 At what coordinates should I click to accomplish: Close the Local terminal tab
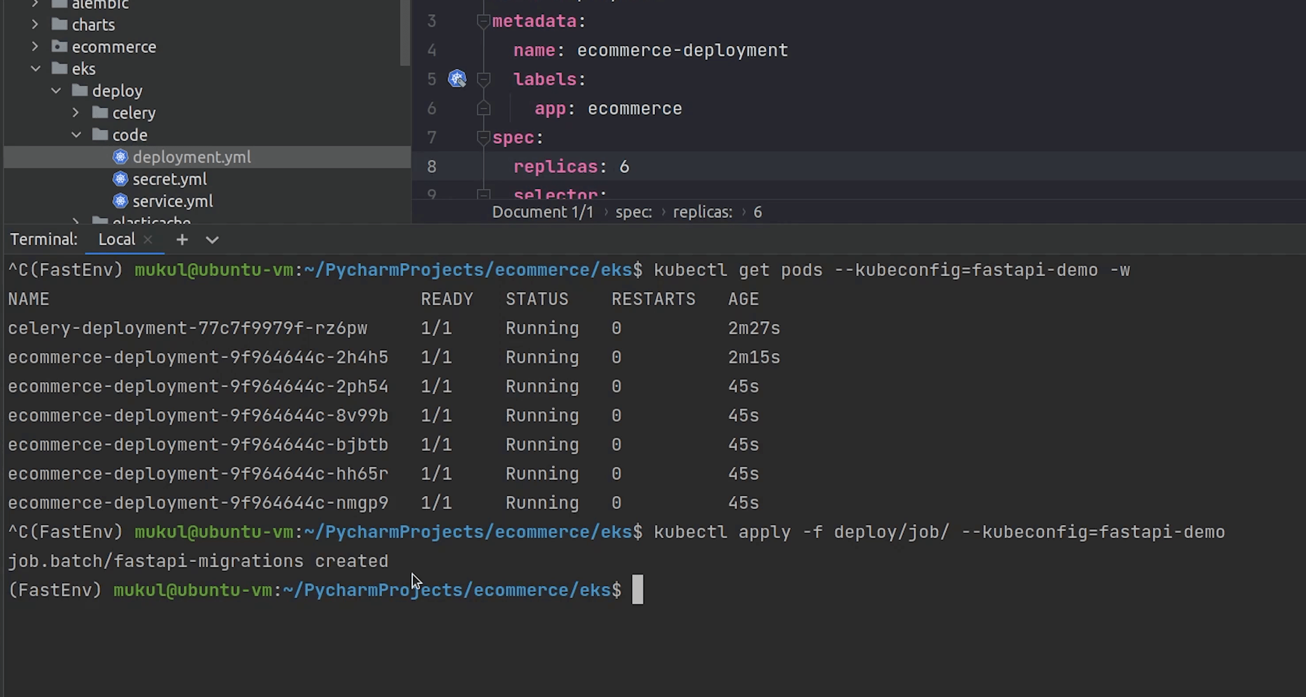pos(148,239)
